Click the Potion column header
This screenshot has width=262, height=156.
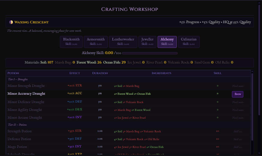[x=13, y=73]
